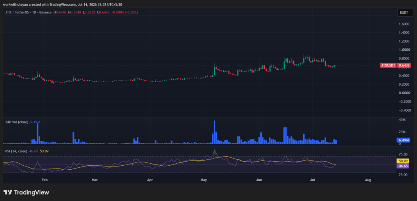The image size is (417, 201).
Task: Click the 0.8000 price axis label
Action: (404, 58)
